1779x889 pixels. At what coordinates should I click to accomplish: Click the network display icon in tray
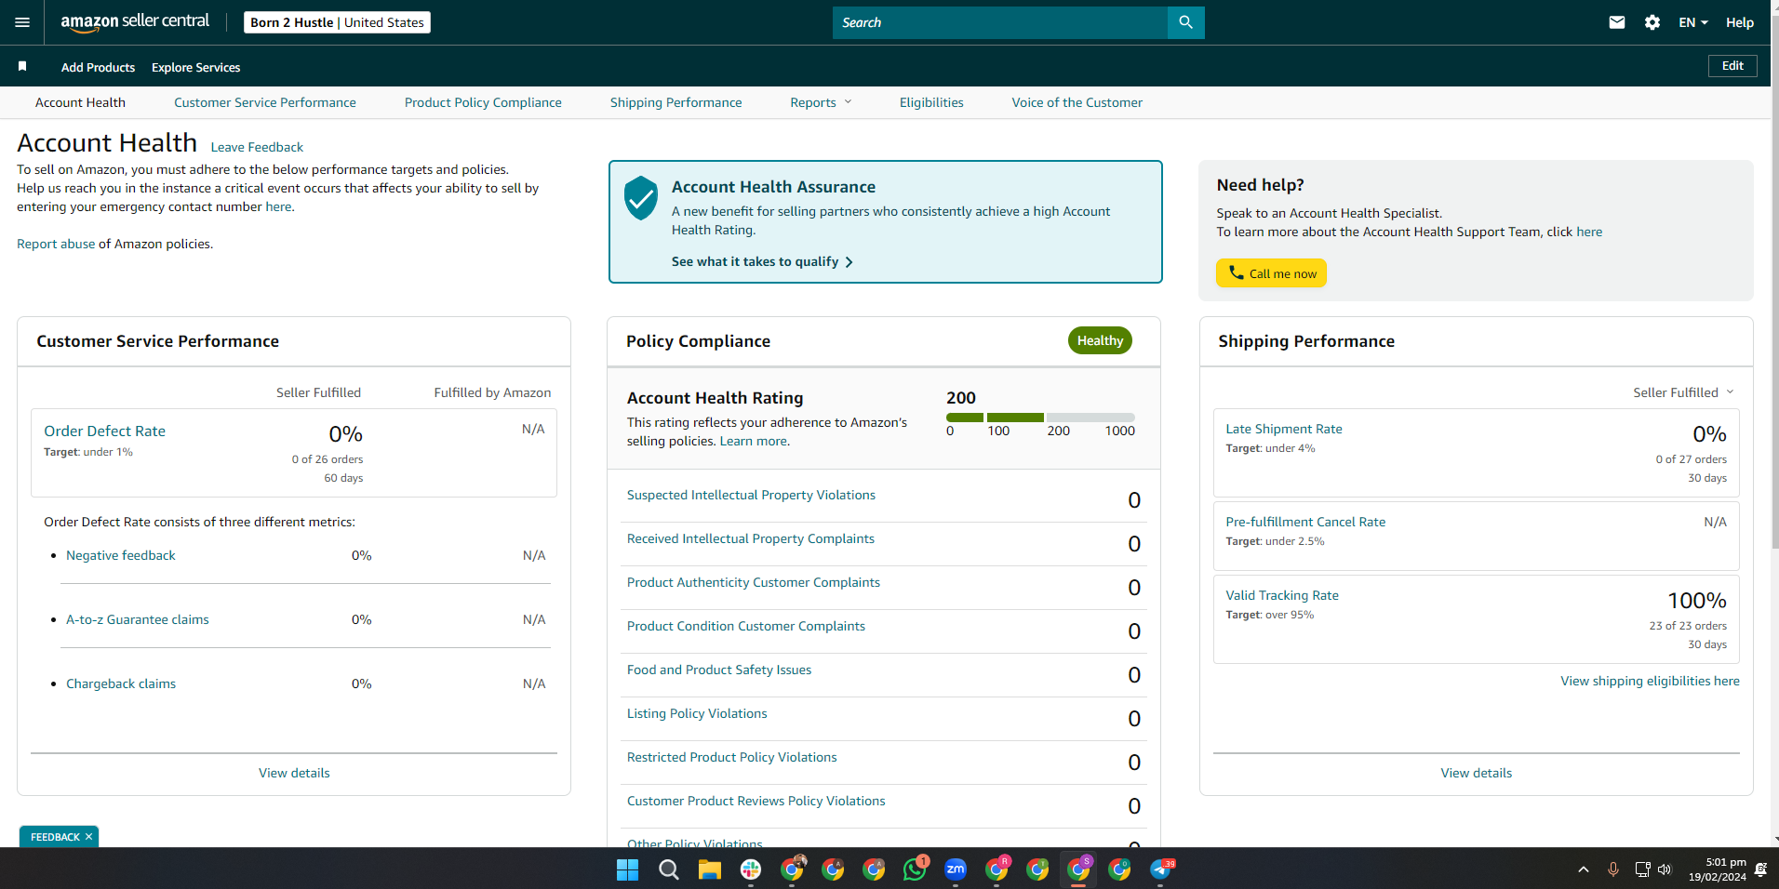[x=1642, y=869]
